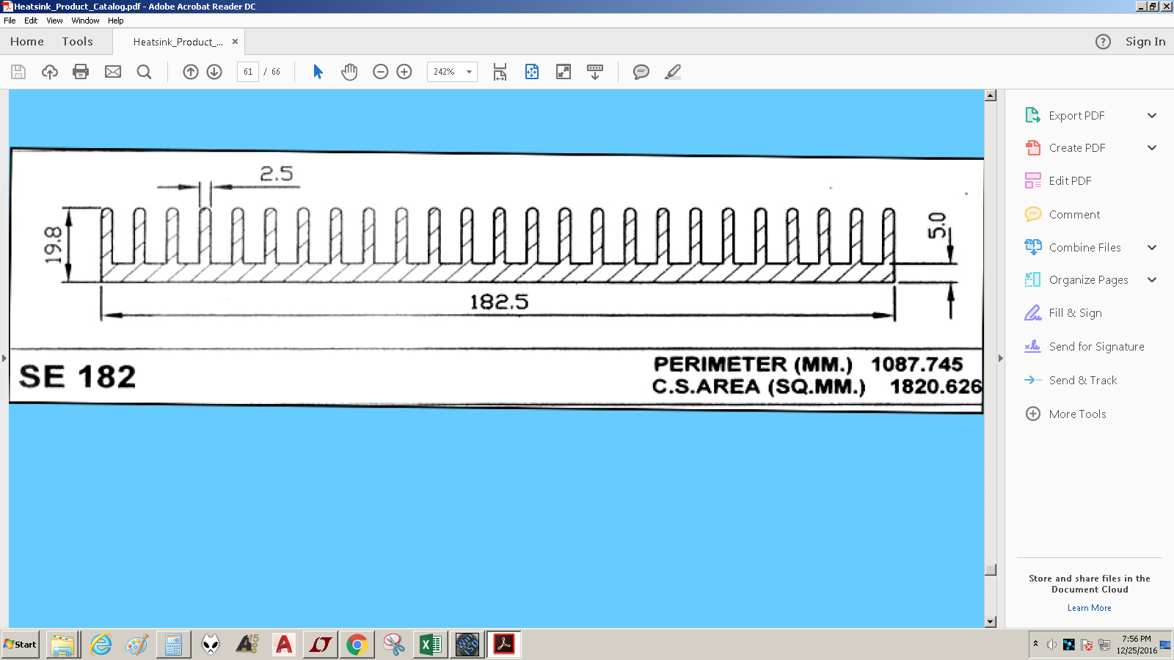Click the scrollbar down arrow
The height and width of the screenshot is (660, 1174).
991,622
